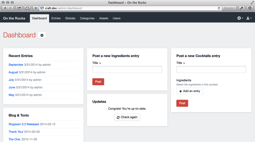Click the Blog & Tonic widget heading
Viewport: 255px width, 142px height.
19,115
